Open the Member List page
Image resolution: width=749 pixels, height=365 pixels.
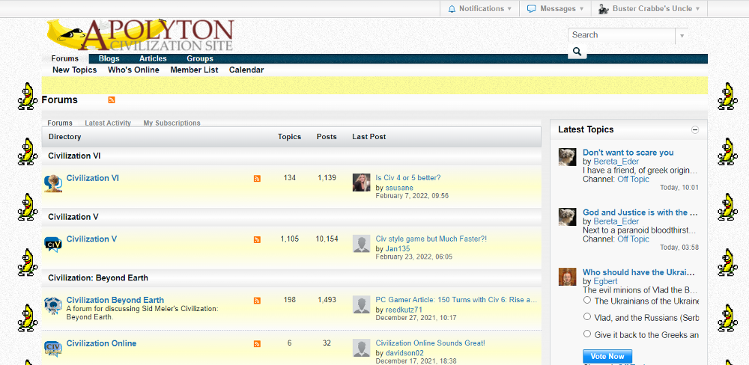[195, 70]
